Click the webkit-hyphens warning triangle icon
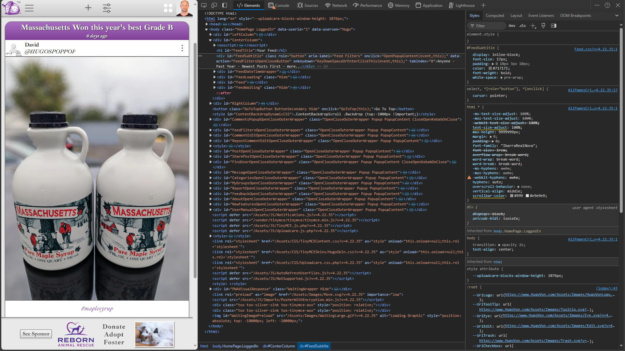 pyautogui.click(x=469, y=178)
